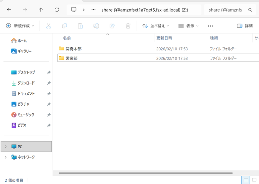Click the Copy icon in toolbar

64,26
